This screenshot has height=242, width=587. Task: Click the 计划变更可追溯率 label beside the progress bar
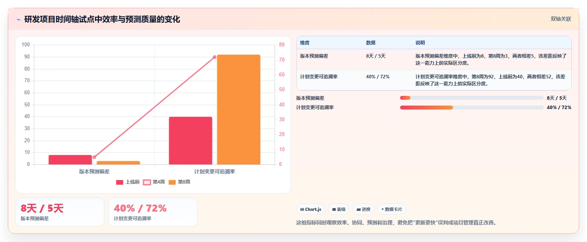coord(315,108)
